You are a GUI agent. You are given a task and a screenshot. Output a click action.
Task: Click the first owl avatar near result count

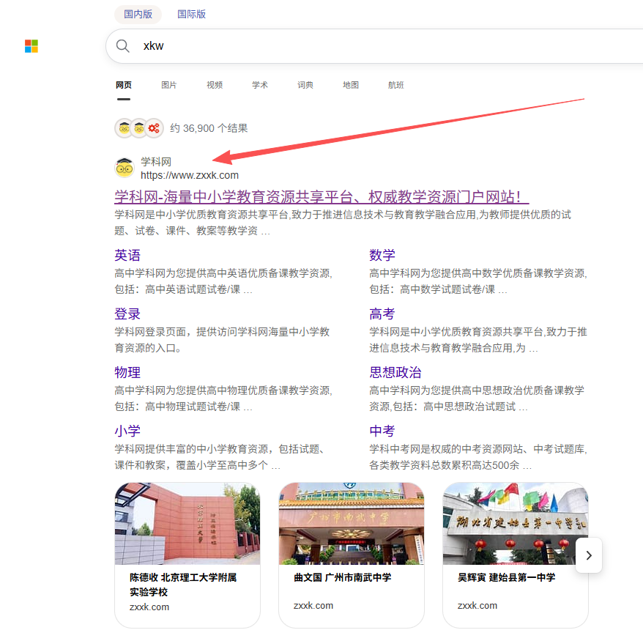[x=124, y=128]
